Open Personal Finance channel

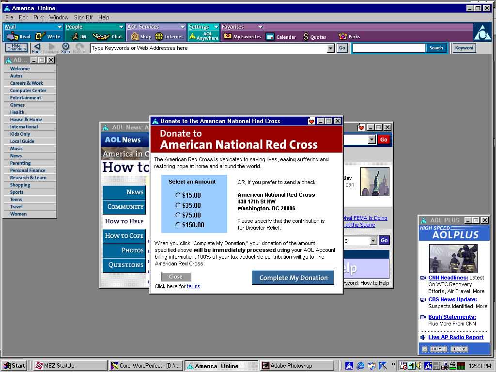coord(28,170)
